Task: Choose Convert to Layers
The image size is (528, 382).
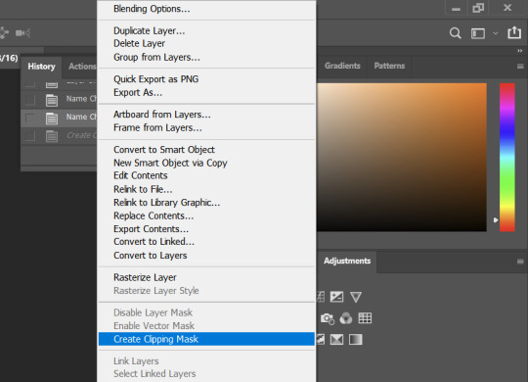Action: (206, 256)
